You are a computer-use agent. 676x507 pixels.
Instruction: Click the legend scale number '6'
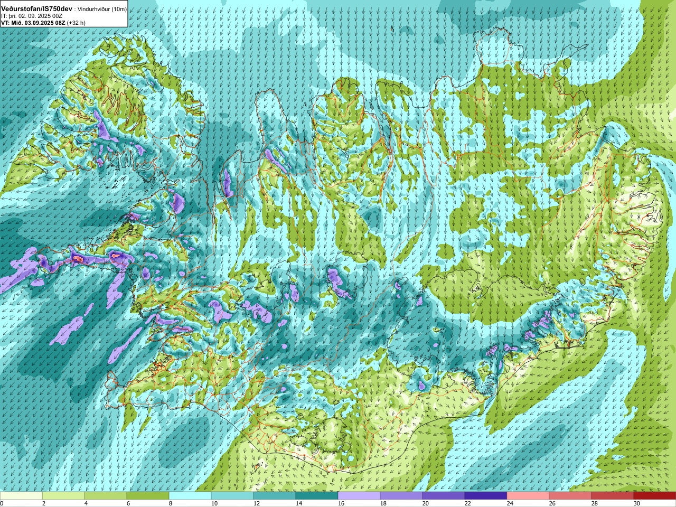click(128, 503)
